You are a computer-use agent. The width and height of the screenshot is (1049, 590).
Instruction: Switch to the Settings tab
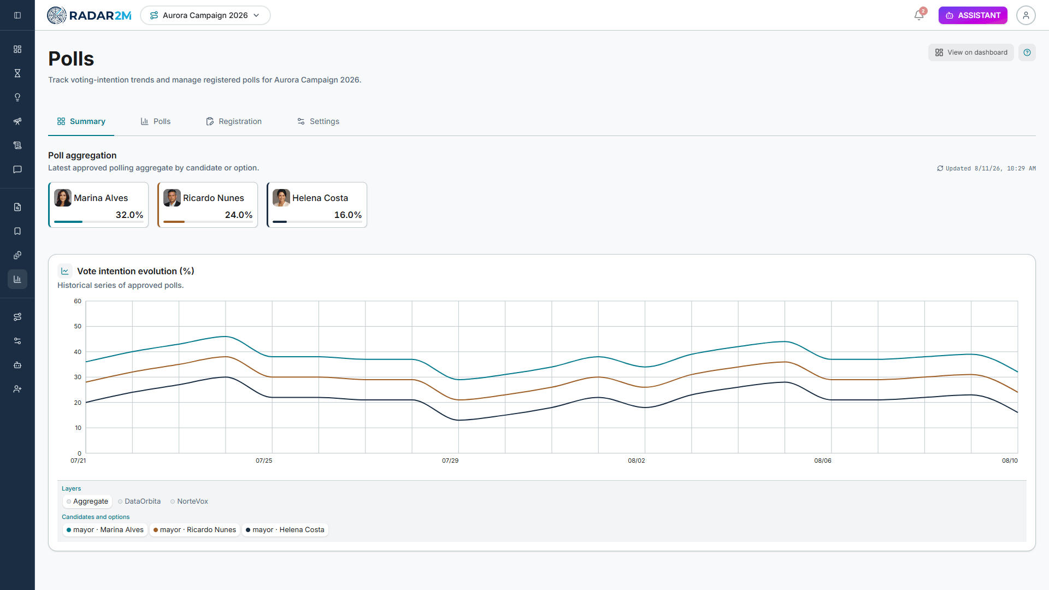click(x=318, y=121)
